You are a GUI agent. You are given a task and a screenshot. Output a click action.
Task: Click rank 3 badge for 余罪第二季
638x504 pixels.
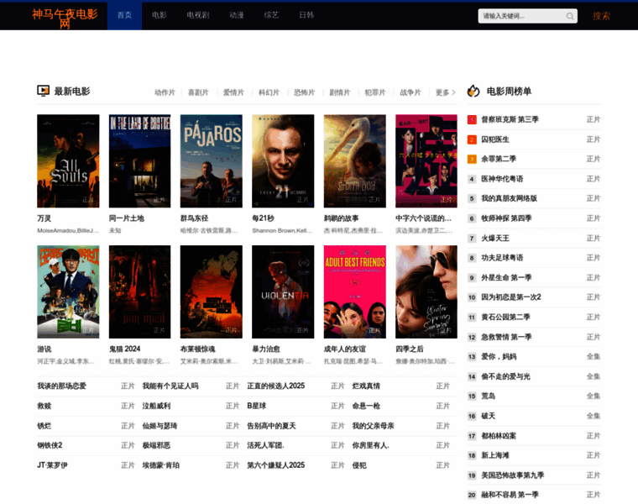point(472,159)
